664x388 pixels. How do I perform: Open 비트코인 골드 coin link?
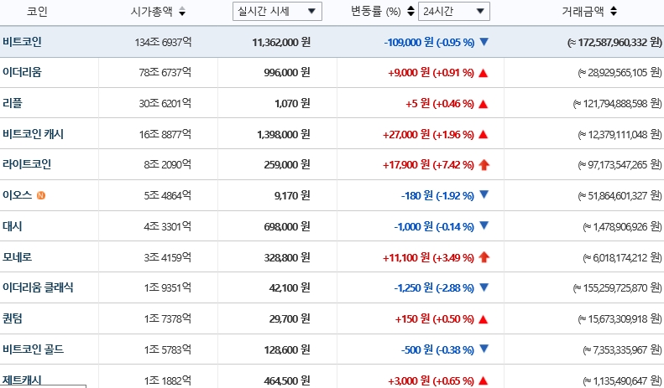point(33,349)
